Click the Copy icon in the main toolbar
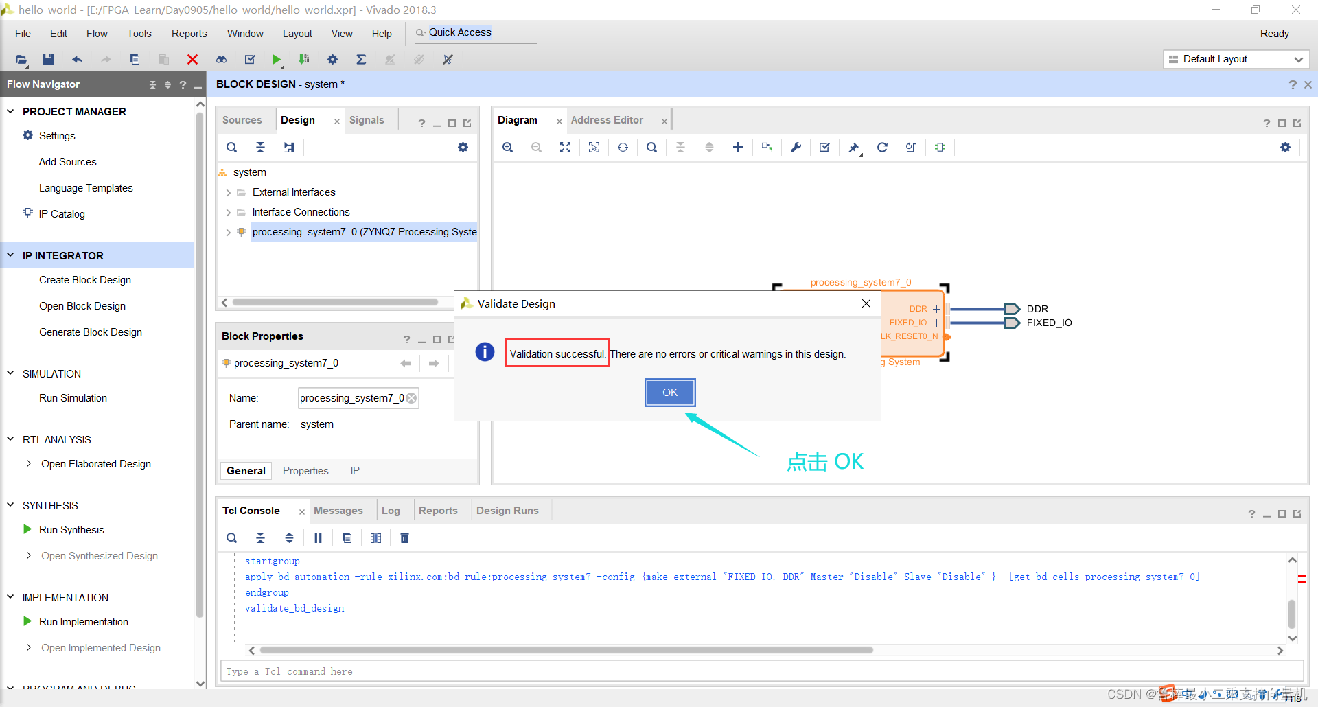Image resolution: width=1318 pixels, height=707 pixels. pos(135,60)
